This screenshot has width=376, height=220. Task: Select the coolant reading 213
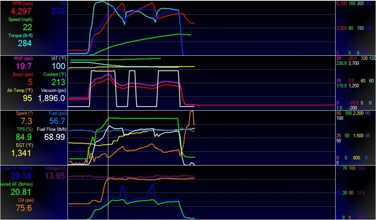pos(58,82)
